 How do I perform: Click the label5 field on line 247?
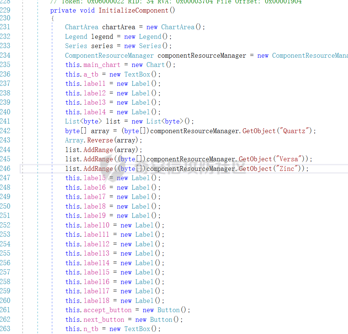95,178
